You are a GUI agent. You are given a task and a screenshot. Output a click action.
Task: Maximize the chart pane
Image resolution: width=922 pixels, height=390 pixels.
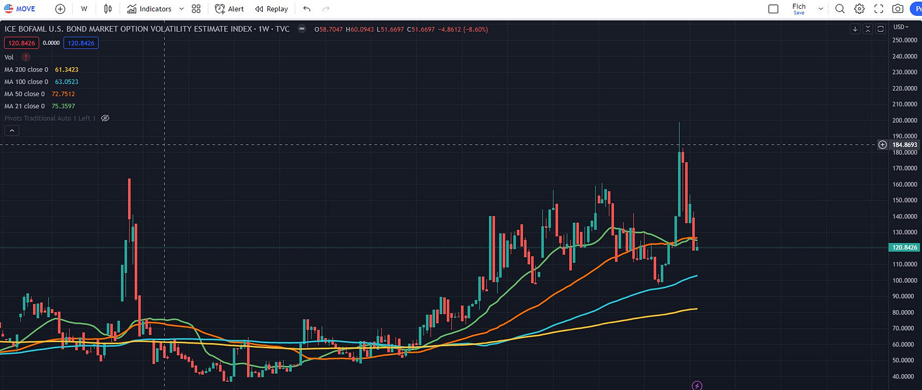click(x=880, y=28)
